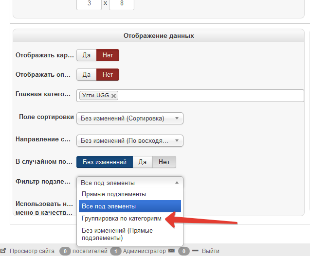
Task: Click the columns field showing 3
Action: [x=89, y=4]
